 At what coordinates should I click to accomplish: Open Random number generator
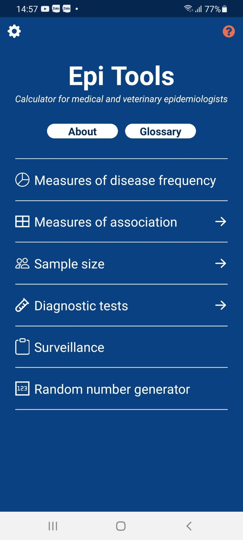pyautogui.click(x=121, y=389)
